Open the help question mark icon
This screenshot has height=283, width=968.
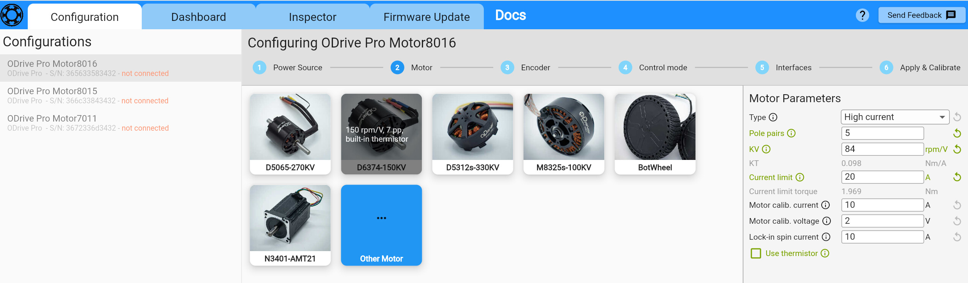862,15
